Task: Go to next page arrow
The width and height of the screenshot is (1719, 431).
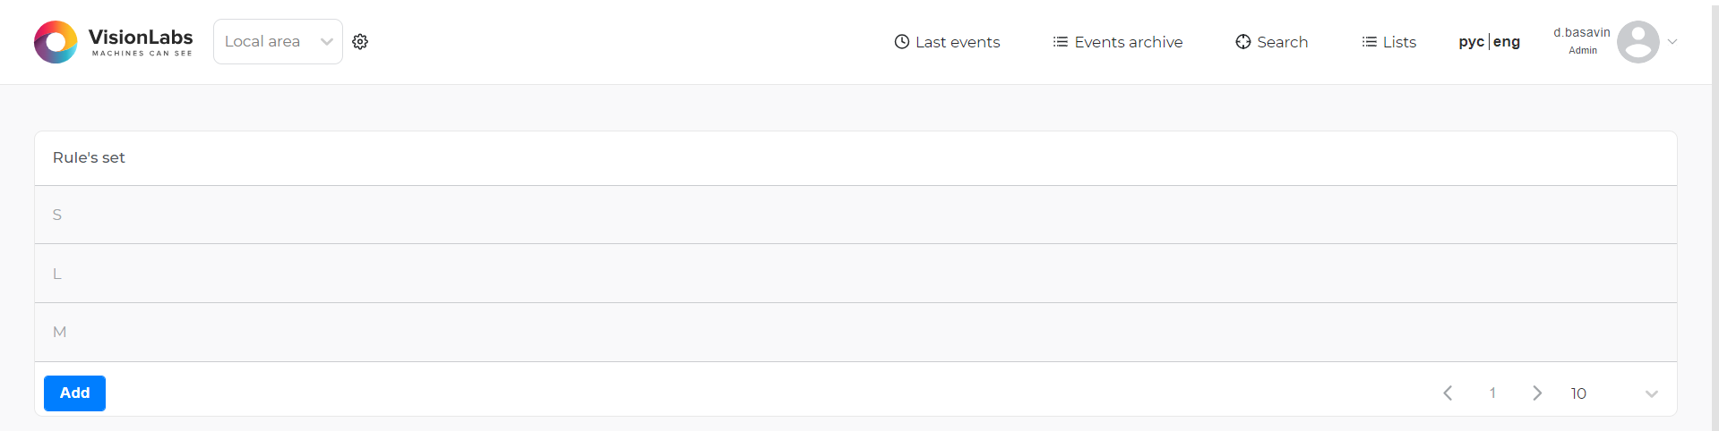Action: click(1537, 393)
